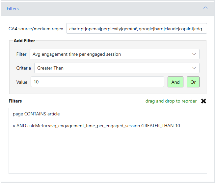This screenshot has width=216, height=183.
Task: Click the Criteria field label
Action: pyautogui.click(x=24, y=68)
